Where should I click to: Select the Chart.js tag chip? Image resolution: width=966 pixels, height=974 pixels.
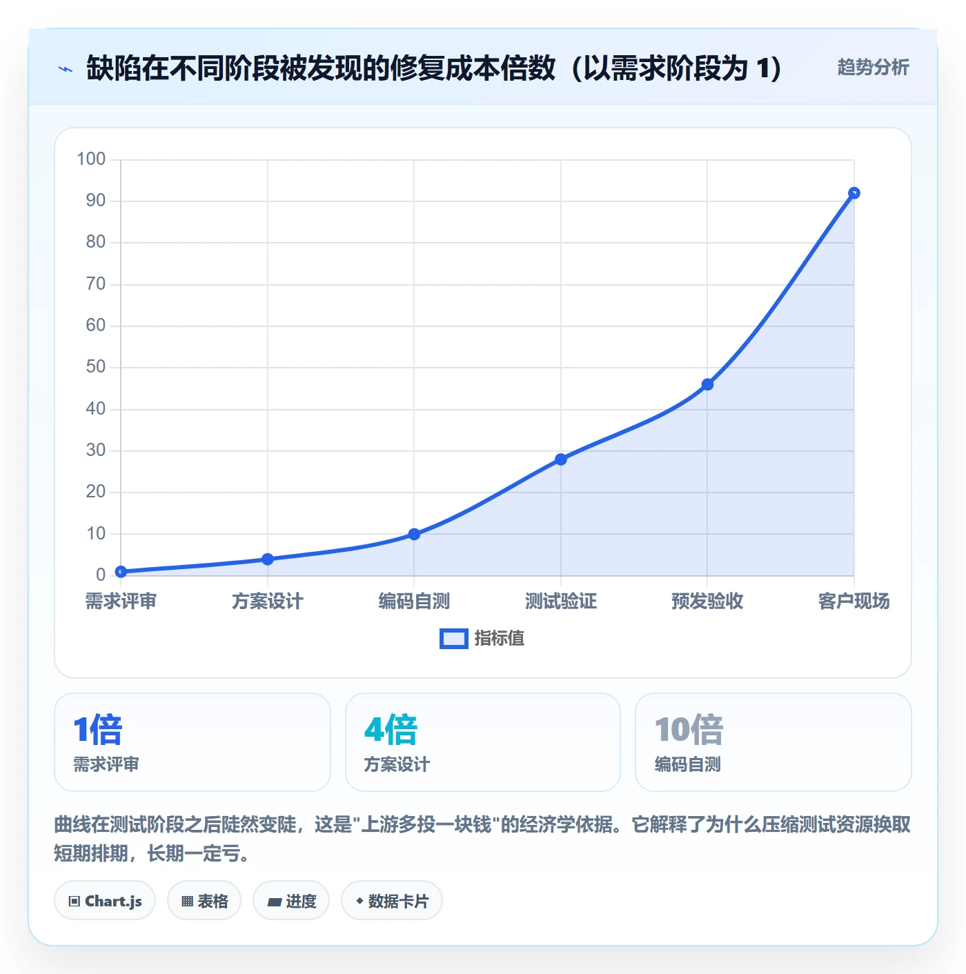tap(105, 901)
